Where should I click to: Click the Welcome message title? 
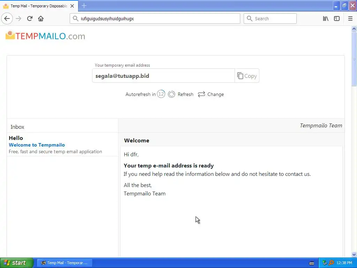tap(137, 140)
